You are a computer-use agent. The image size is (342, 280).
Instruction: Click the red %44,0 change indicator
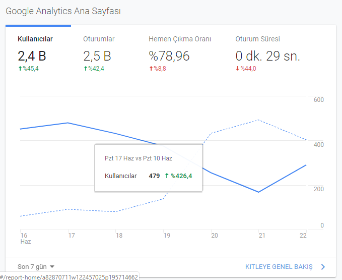(x=246, y=69)
